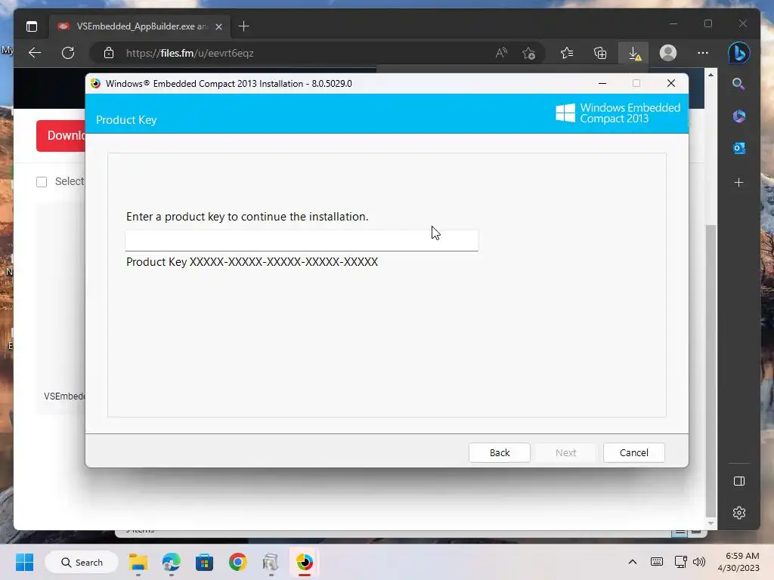Refresh the files.fm page

click(x=68, y=53)
